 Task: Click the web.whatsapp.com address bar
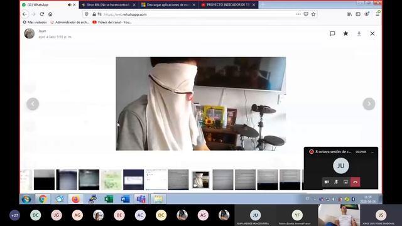tap(200, 14)
